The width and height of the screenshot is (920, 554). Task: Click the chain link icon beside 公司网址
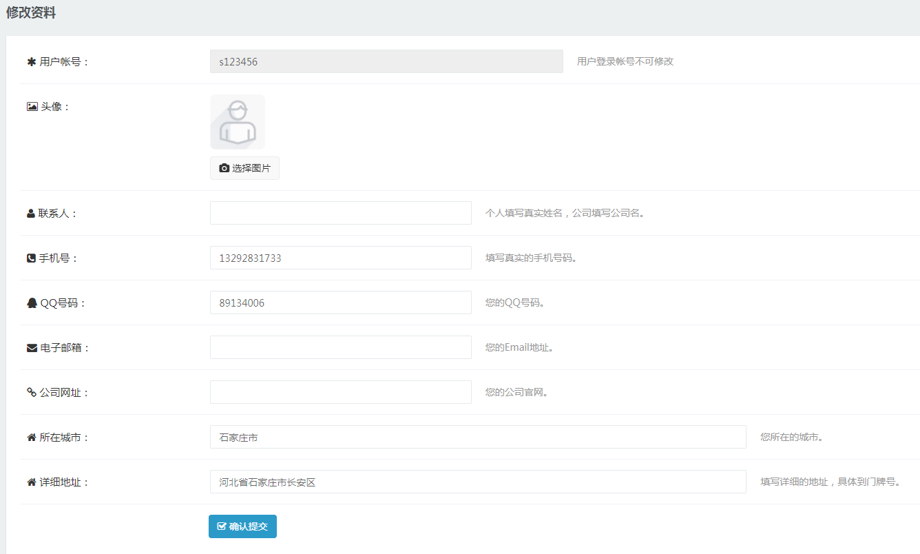point(31,392)
